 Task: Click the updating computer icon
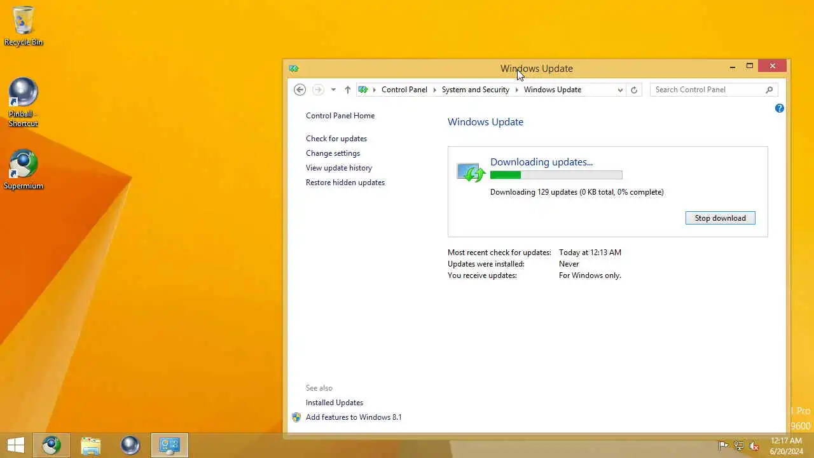tap(471, 172)
